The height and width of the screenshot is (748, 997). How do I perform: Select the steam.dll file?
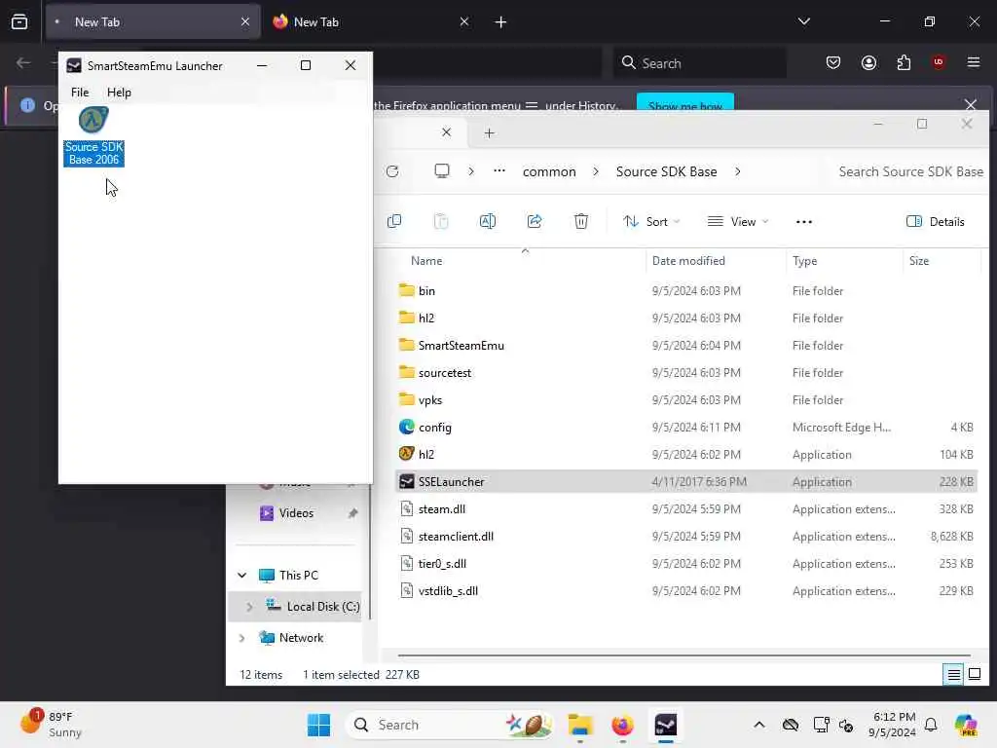[x=685, y=508]
